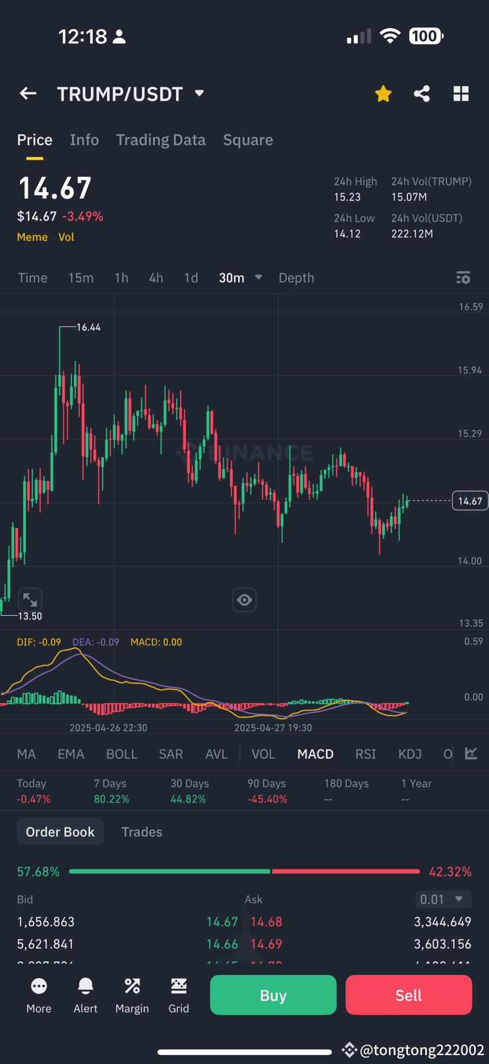Tap bid amount 1,656.863
The width and height of the screenshot is (489, 1064).
[46, 922]
